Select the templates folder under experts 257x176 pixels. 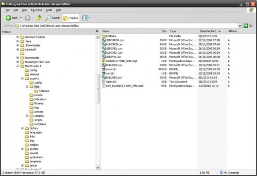pyautogui.click(x=38, y=124)
